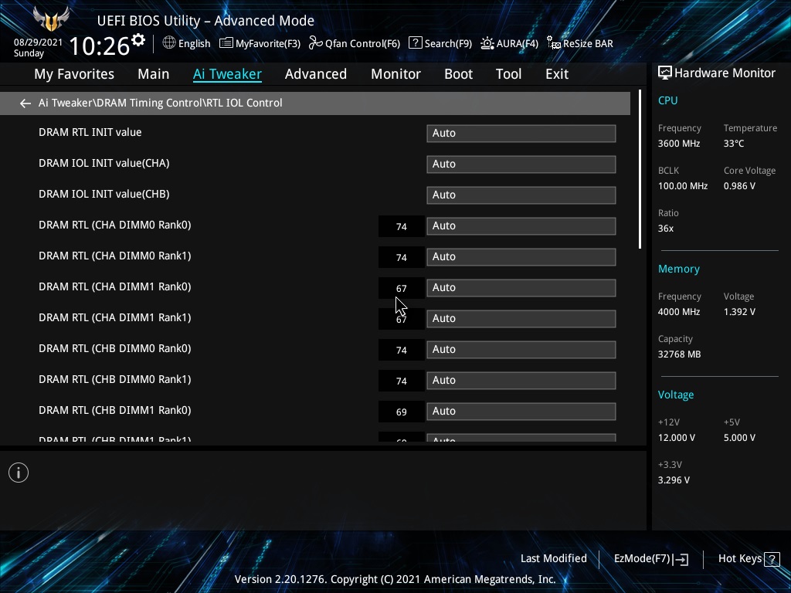The image size is (791, 593).
Task: Click the breadcrumb path text
Action: click(161, 103)
